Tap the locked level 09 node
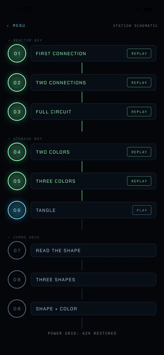The image size is (164, 355). pyautogui.click(x=17, y=309)
